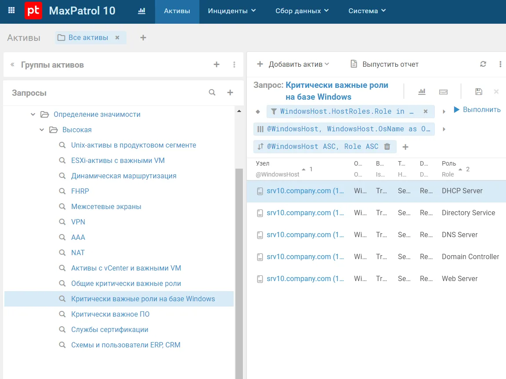
Task: Collapse the Высокая folder
Action: pyautogui.click(x=42, y=130)
